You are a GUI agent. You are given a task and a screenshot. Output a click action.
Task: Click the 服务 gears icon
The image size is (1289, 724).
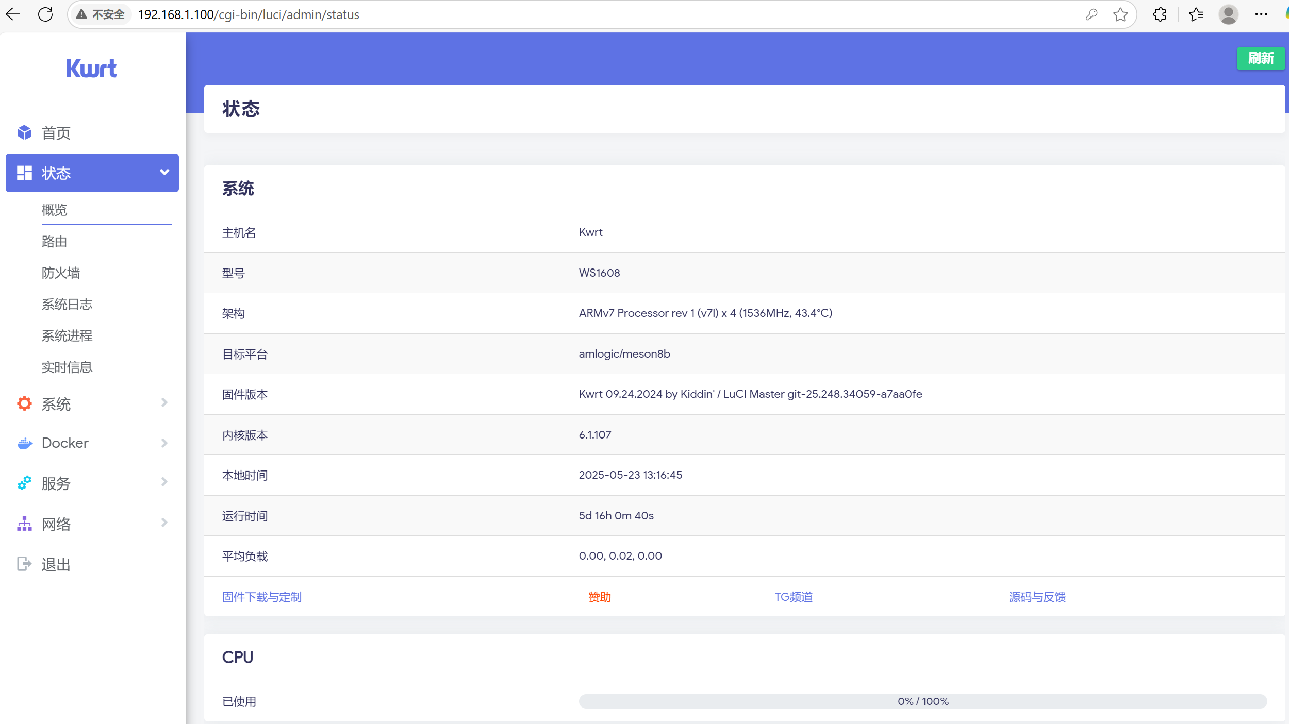click(x=24, y=483)
